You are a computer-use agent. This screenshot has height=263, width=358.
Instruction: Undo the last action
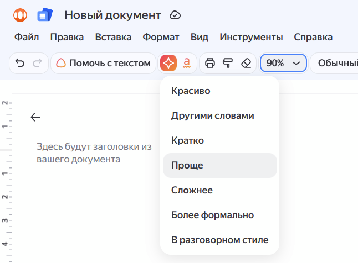pyautogui.click(x=19, y=63)
